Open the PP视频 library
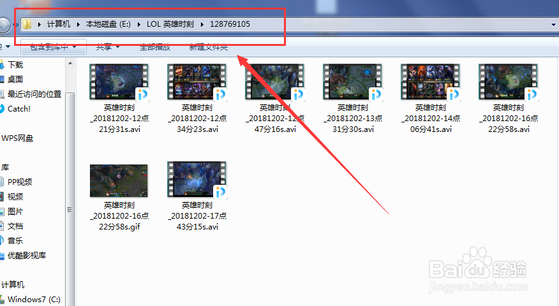The height and width of the screenshot is (306, 559). pos(20,182)
